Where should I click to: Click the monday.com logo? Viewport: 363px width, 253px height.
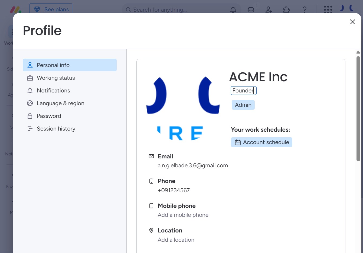[16, 10]
